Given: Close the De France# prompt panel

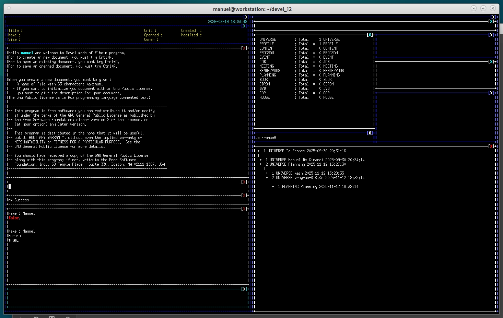Looking at the screenshot, I should pyautogui.click(x=370, y=133).
